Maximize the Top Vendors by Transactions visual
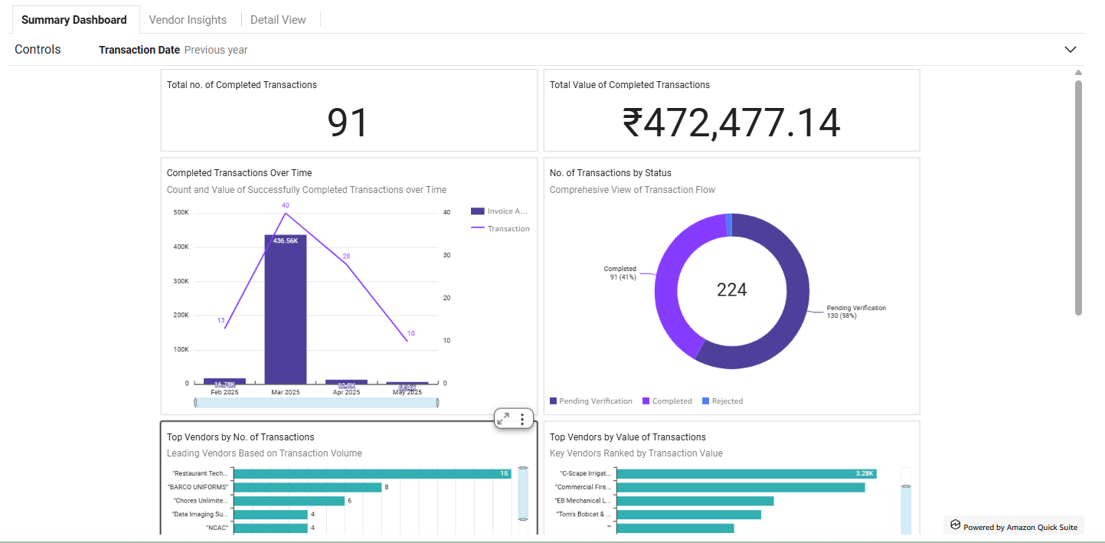The height and width of the screenshot is (543, 1105). (503, 419)
